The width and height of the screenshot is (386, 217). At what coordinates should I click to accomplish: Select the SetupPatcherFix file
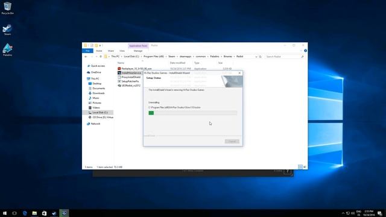(x=128, y=81)
